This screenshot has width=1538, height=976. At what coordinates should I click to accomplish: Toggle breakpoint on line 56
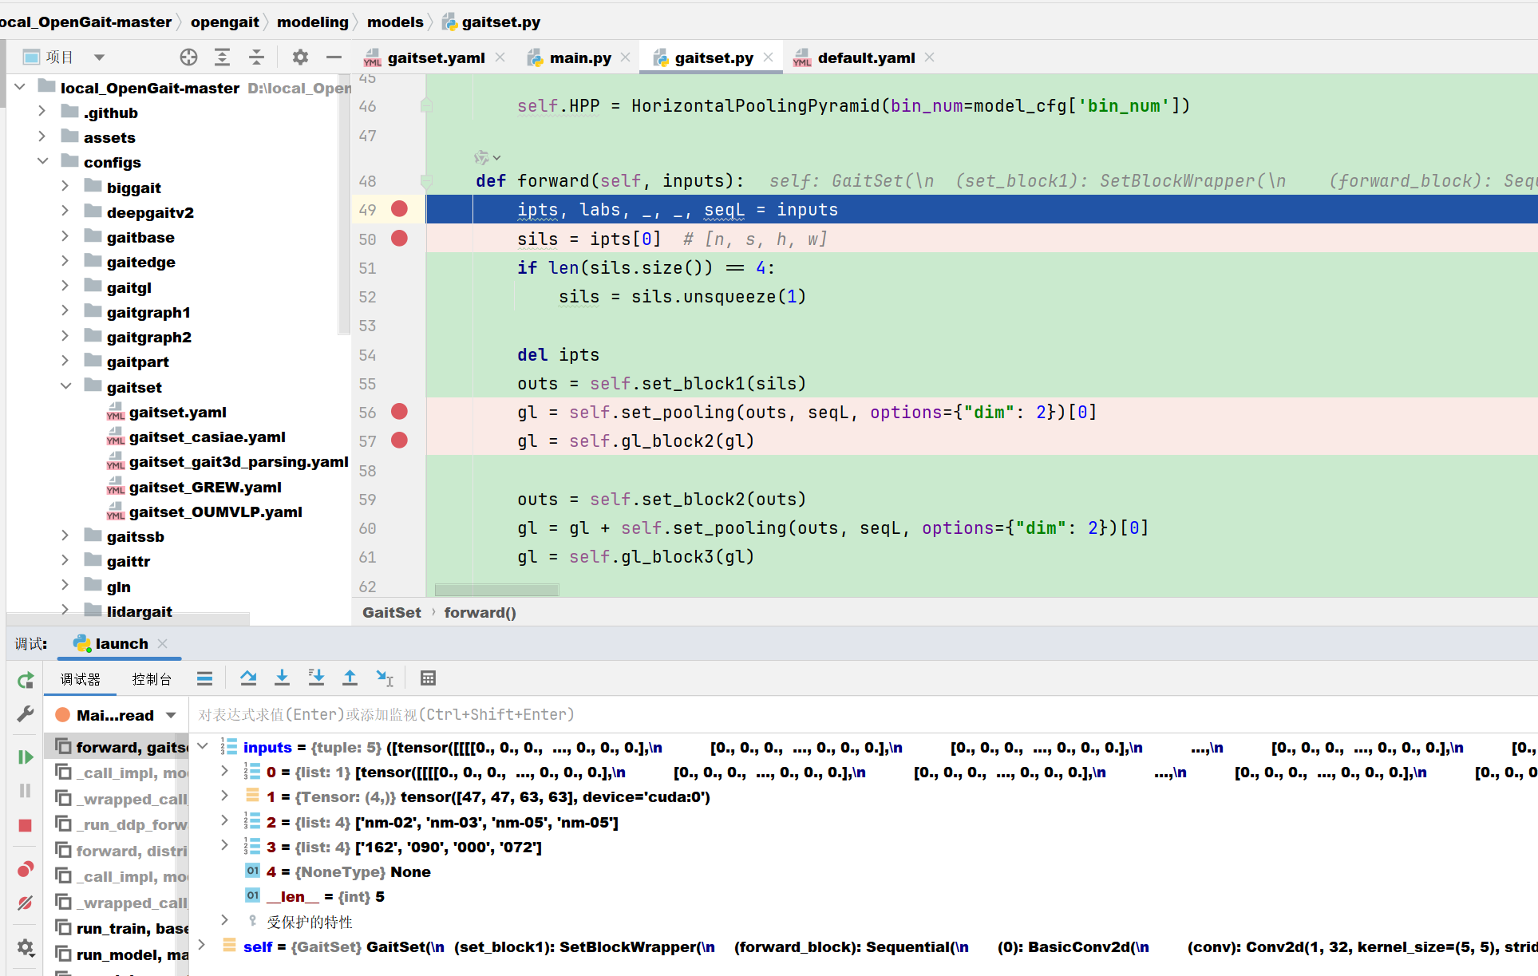[399, 412]
